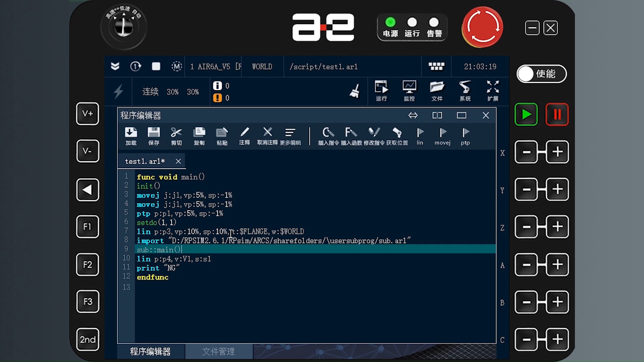The image size is (644, 362).
Task: Select the test1.ar1* editor tab
Action: (145, 161)
